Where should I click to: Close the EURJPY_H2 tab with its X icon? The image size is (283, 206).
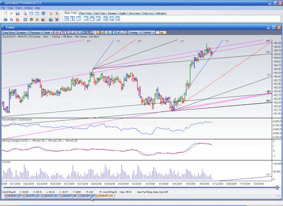tap(98, 196)
